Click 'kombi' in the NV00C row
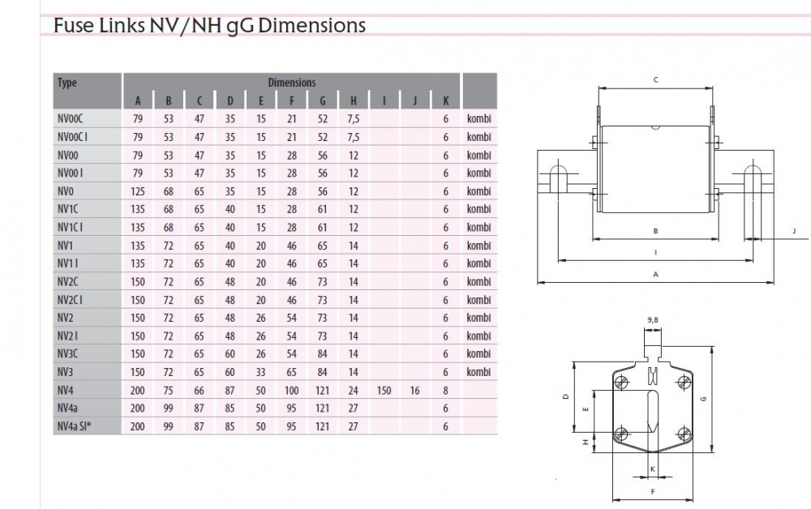 (x=478, y=118)
